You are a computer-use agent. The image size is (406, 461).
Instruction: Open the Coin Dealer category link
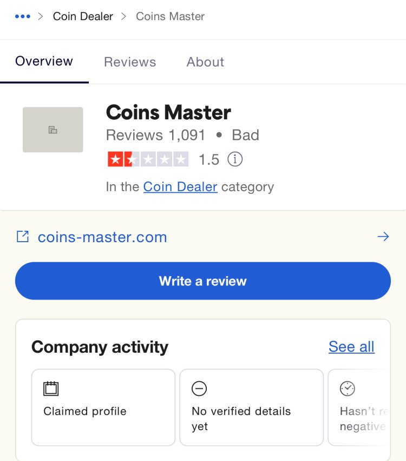[x=180, y=187]
